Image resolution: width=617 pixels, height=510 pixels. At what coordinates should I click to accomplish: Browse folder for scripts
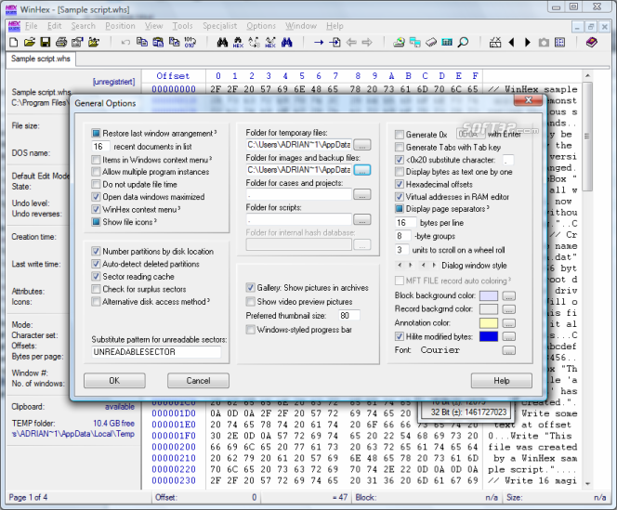pyautogui.click(x=362, y=219)
